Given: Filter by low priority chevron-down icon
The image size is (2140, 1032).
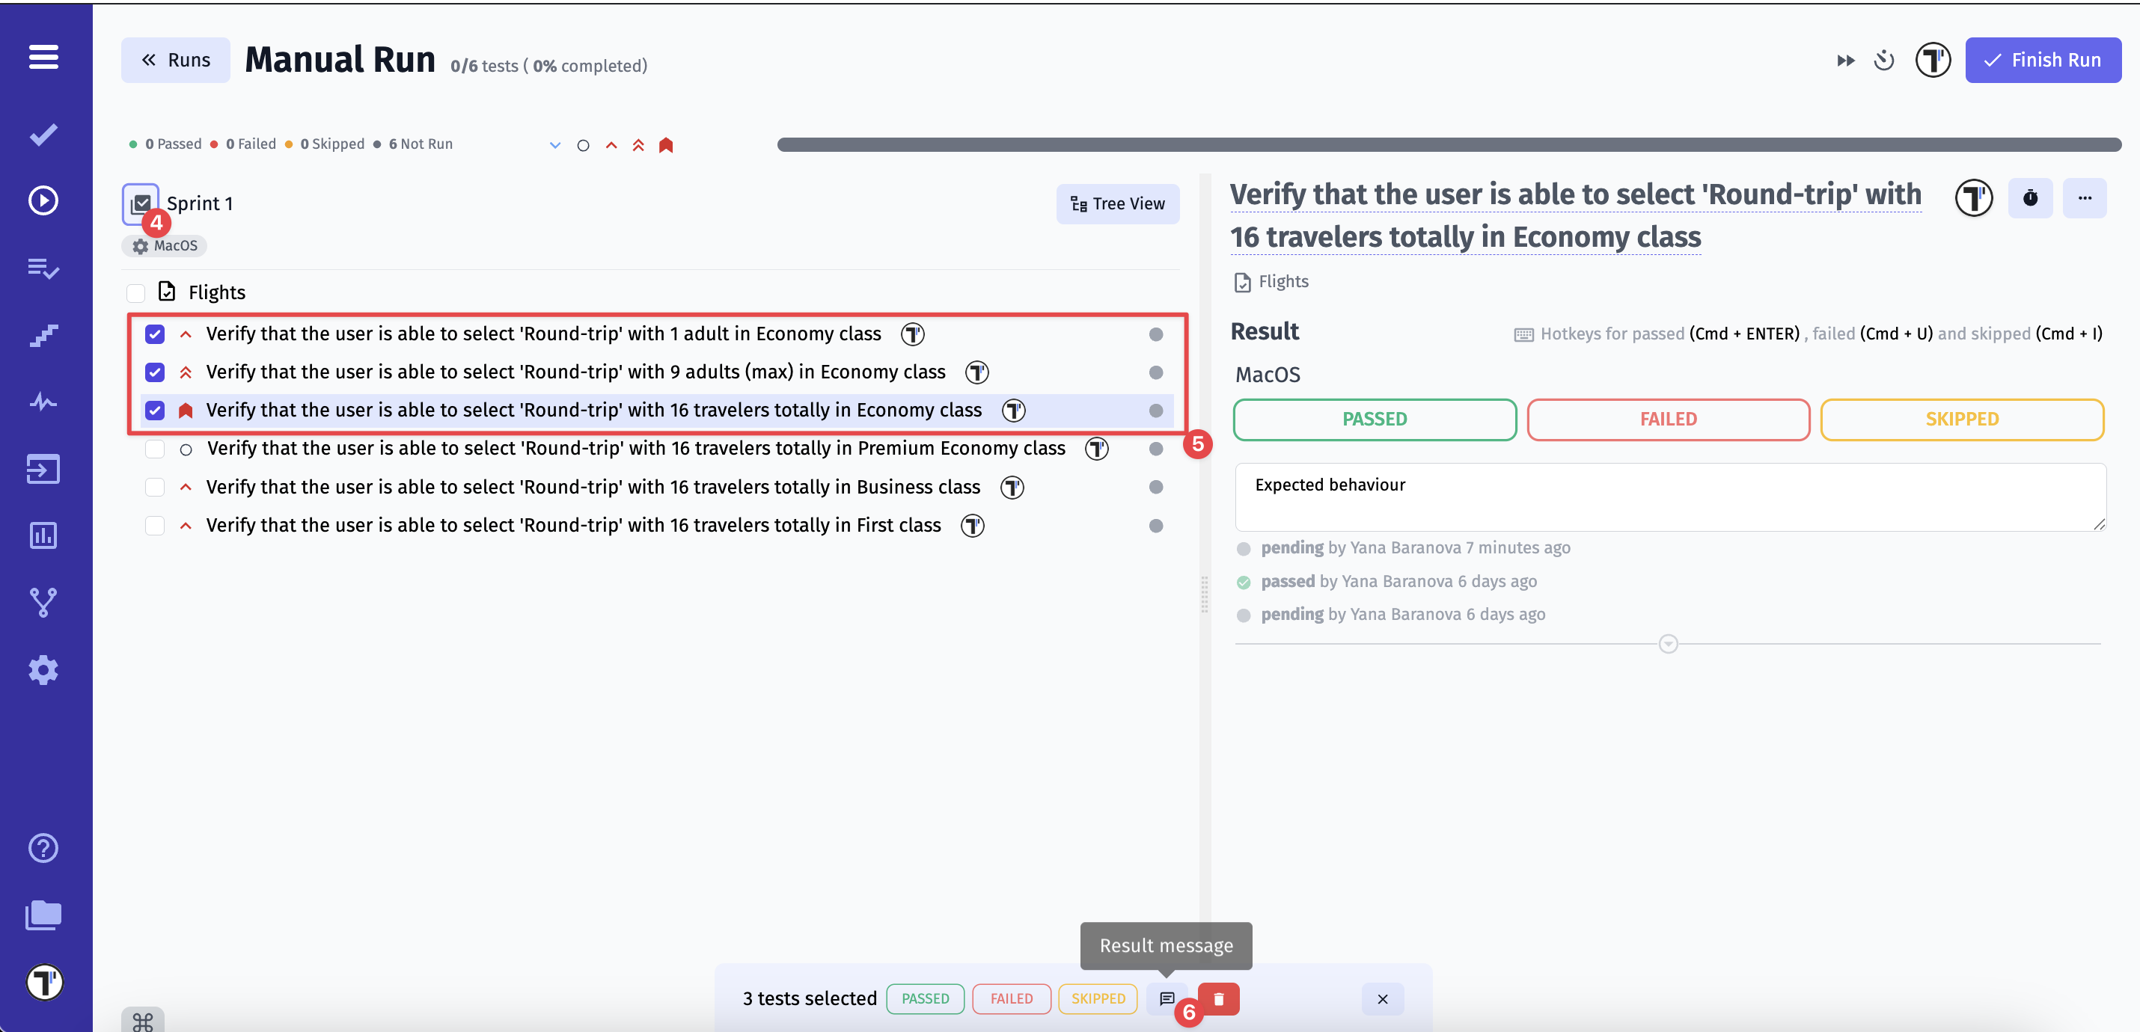Looking at the screenshot, I should coord(555,145).
